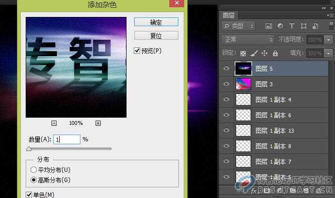
Task: Lock image pixels with the brush icon
Action: 254,53
